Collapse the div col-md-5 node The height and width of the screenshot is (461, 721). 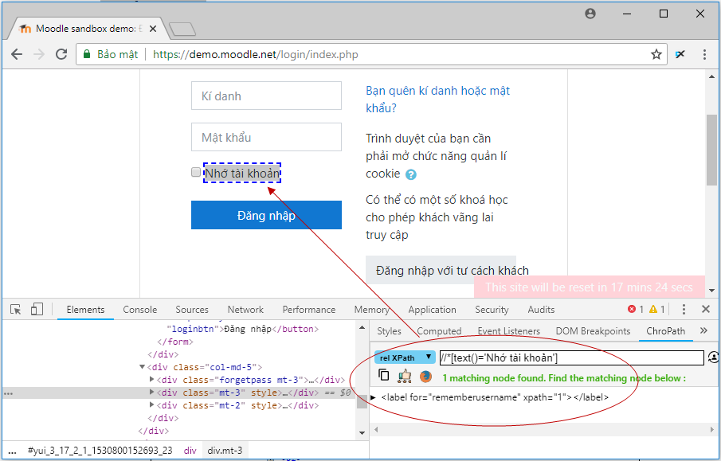coord(142,367)
